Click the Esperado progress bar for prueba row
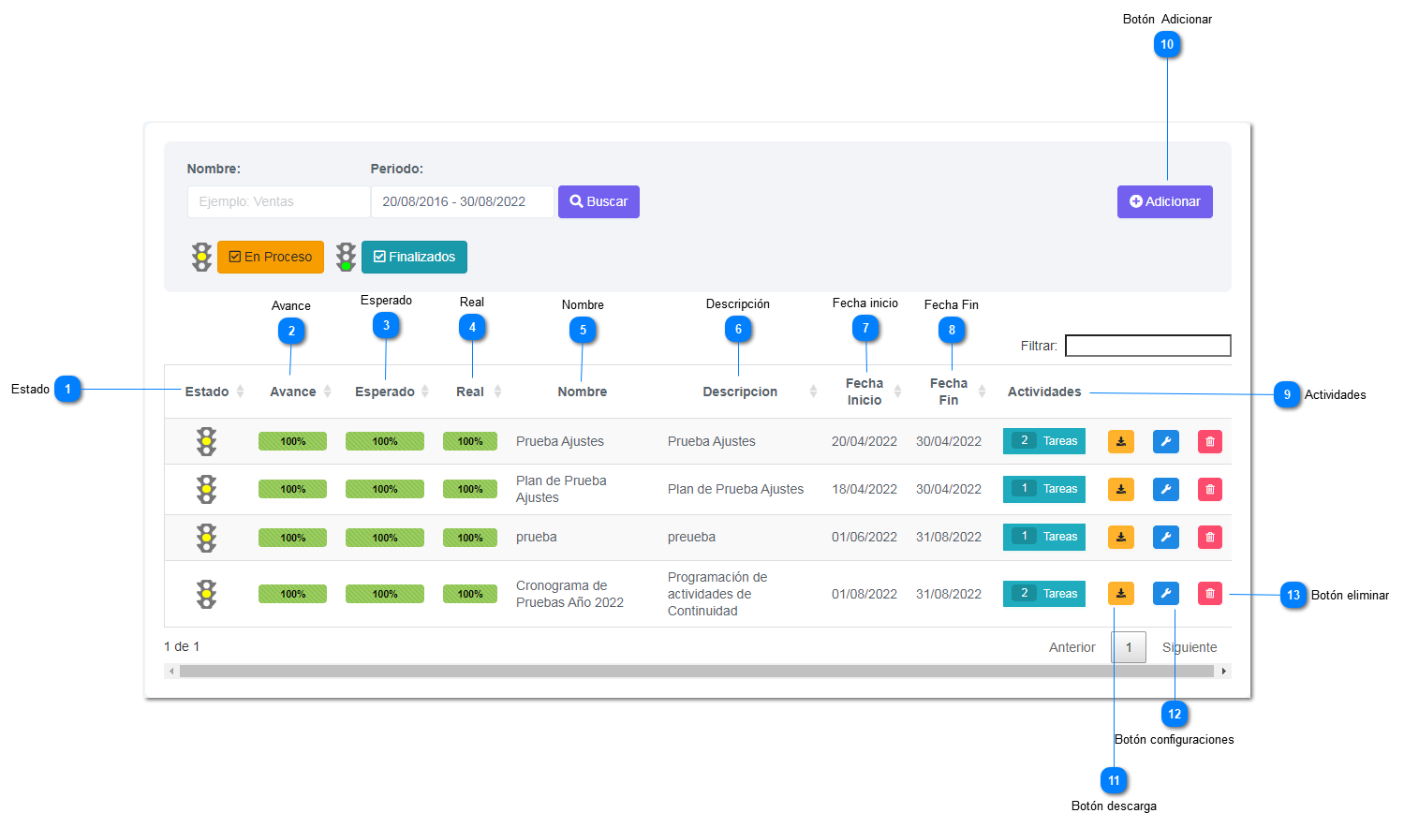 point(385,538)
